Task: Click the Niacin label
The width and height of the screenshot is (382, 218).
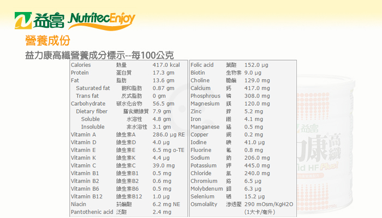Action: (x=79, y=204)
